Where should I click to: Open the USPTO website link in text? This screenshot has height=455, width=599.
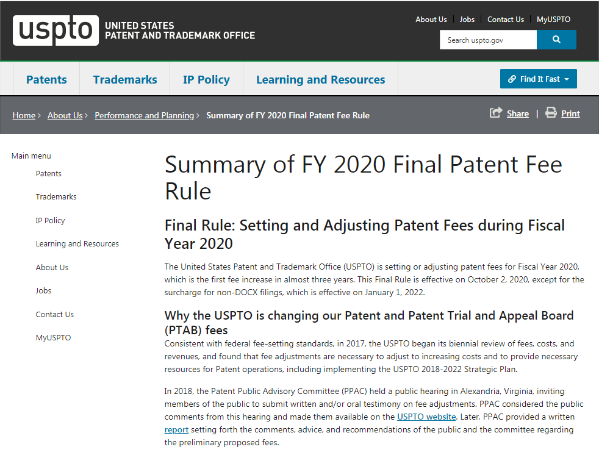coord(426,417)
